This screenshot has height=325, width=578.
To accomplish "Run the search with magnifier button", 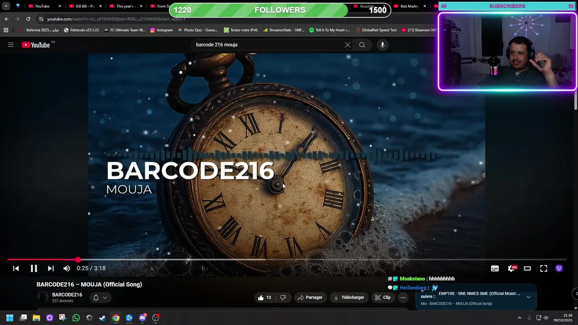I will (x=362, y=45).
